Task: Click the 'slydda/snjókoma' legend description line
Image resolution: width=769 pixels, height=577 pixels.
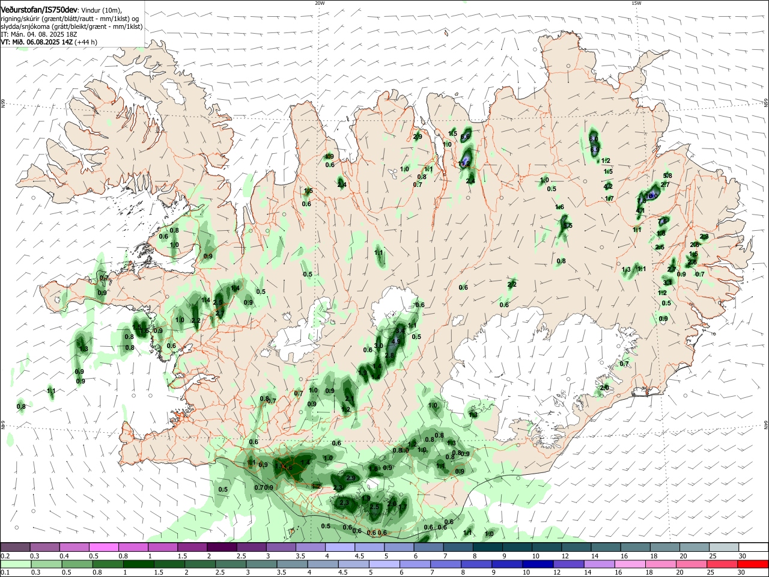Action: [71, 26]
